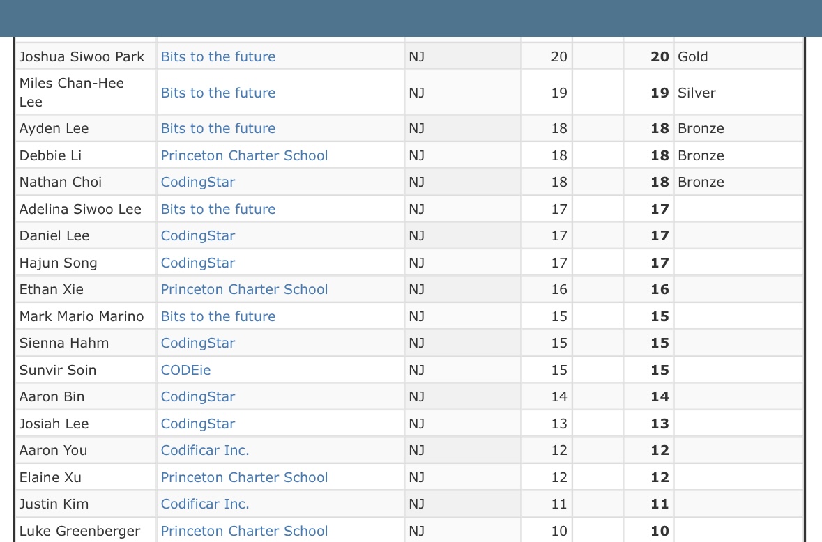This screenshot has width=822, height=542.
Task: Open Princeton Charter School link for Ethan Xie
Action: point(244,289)
